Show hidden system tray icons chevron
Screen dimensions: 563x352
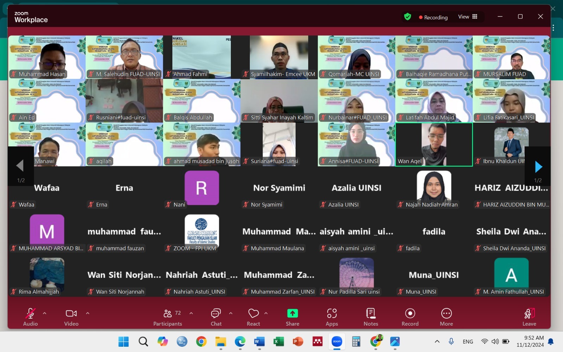coord(437,341)
